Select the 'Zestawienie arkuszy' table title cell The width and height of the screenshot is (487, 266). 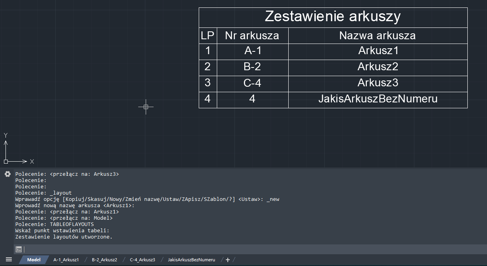(333, 17)
